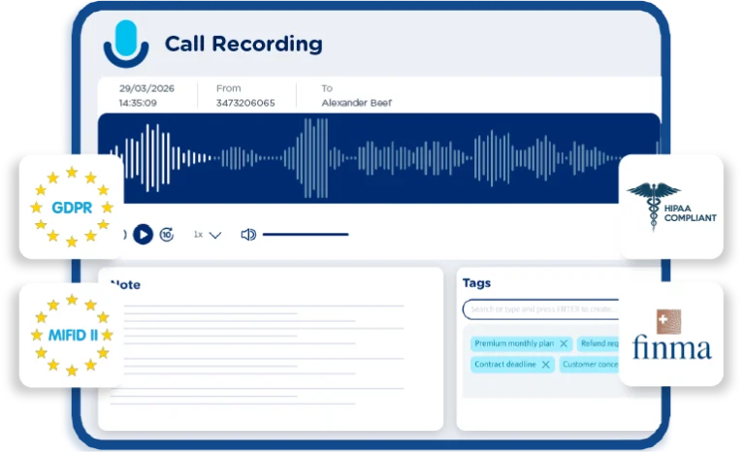Image resolution: width=745 pixels, height=454 pixels.
Task: Adjust the volume slider
Action: (x=306, y=235)
